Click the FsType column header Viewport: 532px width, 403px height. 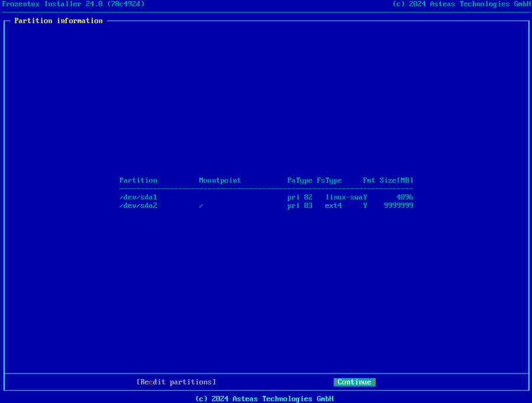pyautogui.click(x=329, y=180)
